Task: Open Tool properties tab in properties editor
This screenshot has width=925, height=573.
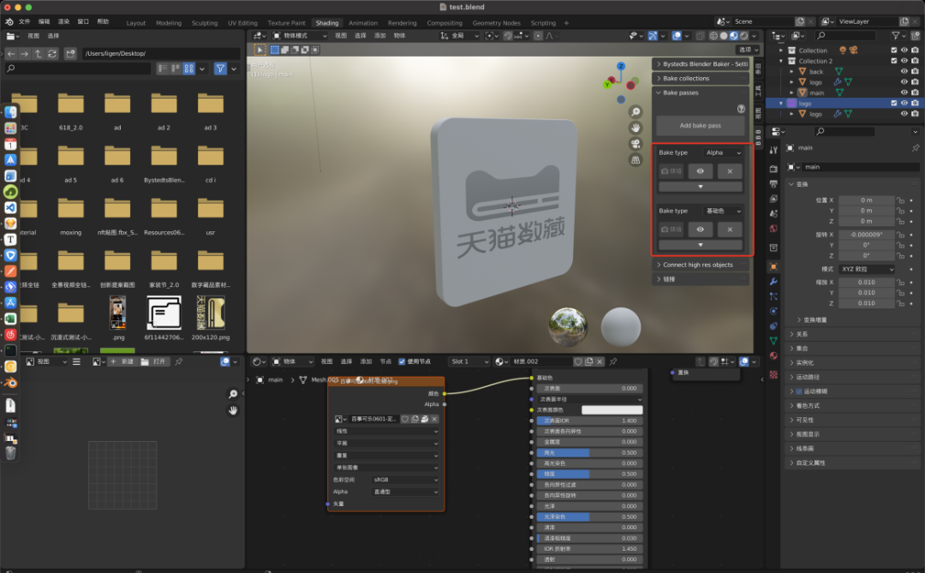Action: click(x=773, y=150)
